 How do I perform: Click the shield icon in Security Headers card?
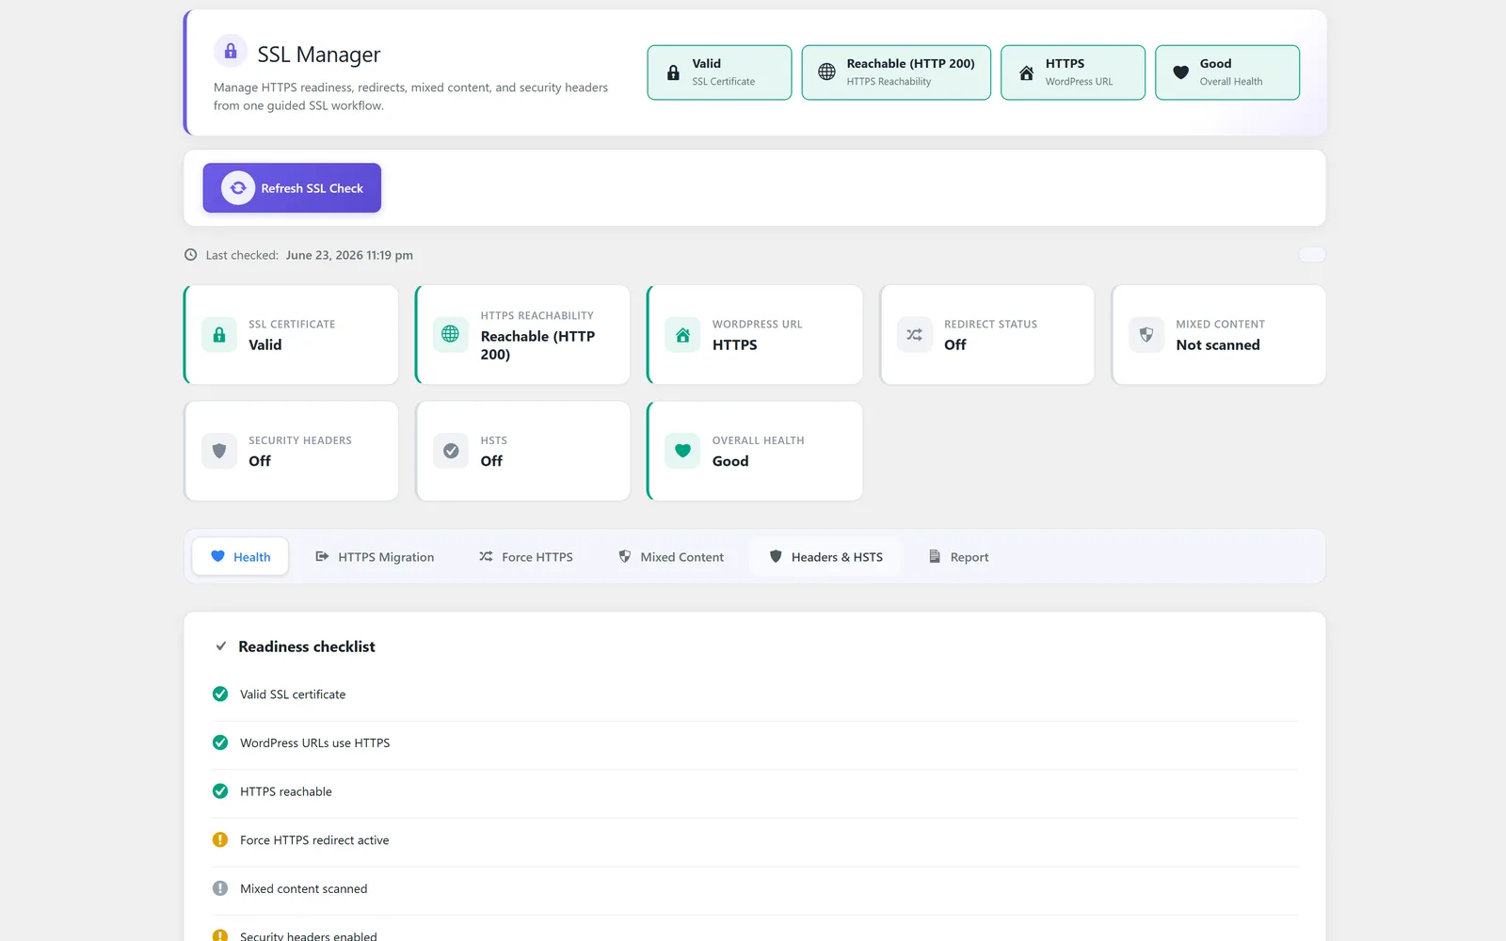coord(219,451)
